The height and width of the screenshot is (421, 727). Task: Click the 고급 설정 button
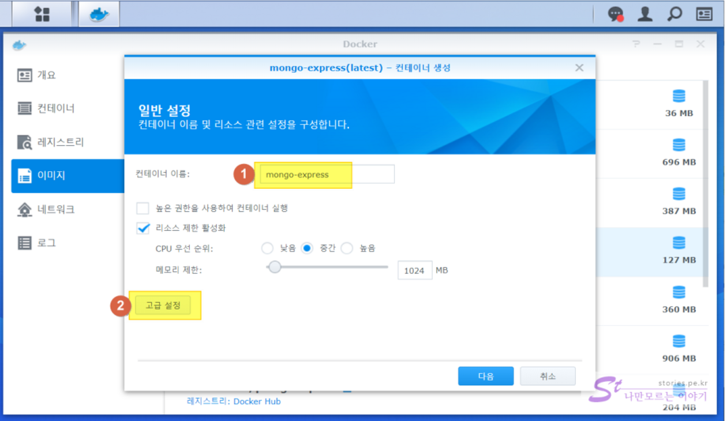click(x=163, y=305)
